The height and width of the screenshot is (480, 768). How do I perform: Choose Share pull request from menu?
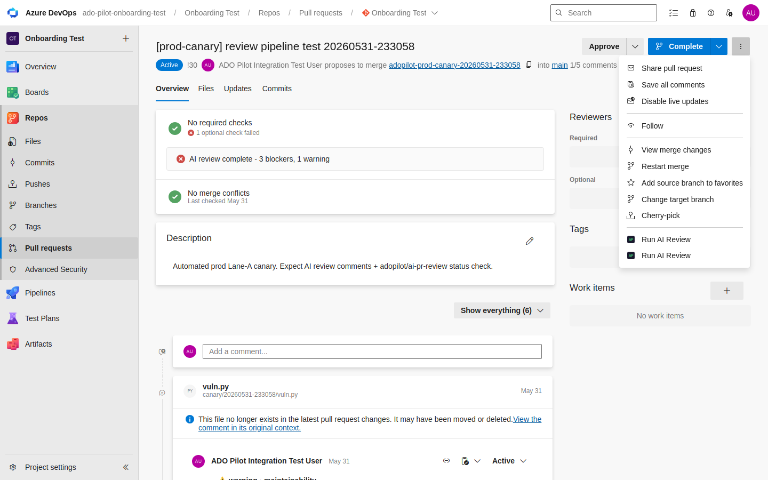point(684,68)
